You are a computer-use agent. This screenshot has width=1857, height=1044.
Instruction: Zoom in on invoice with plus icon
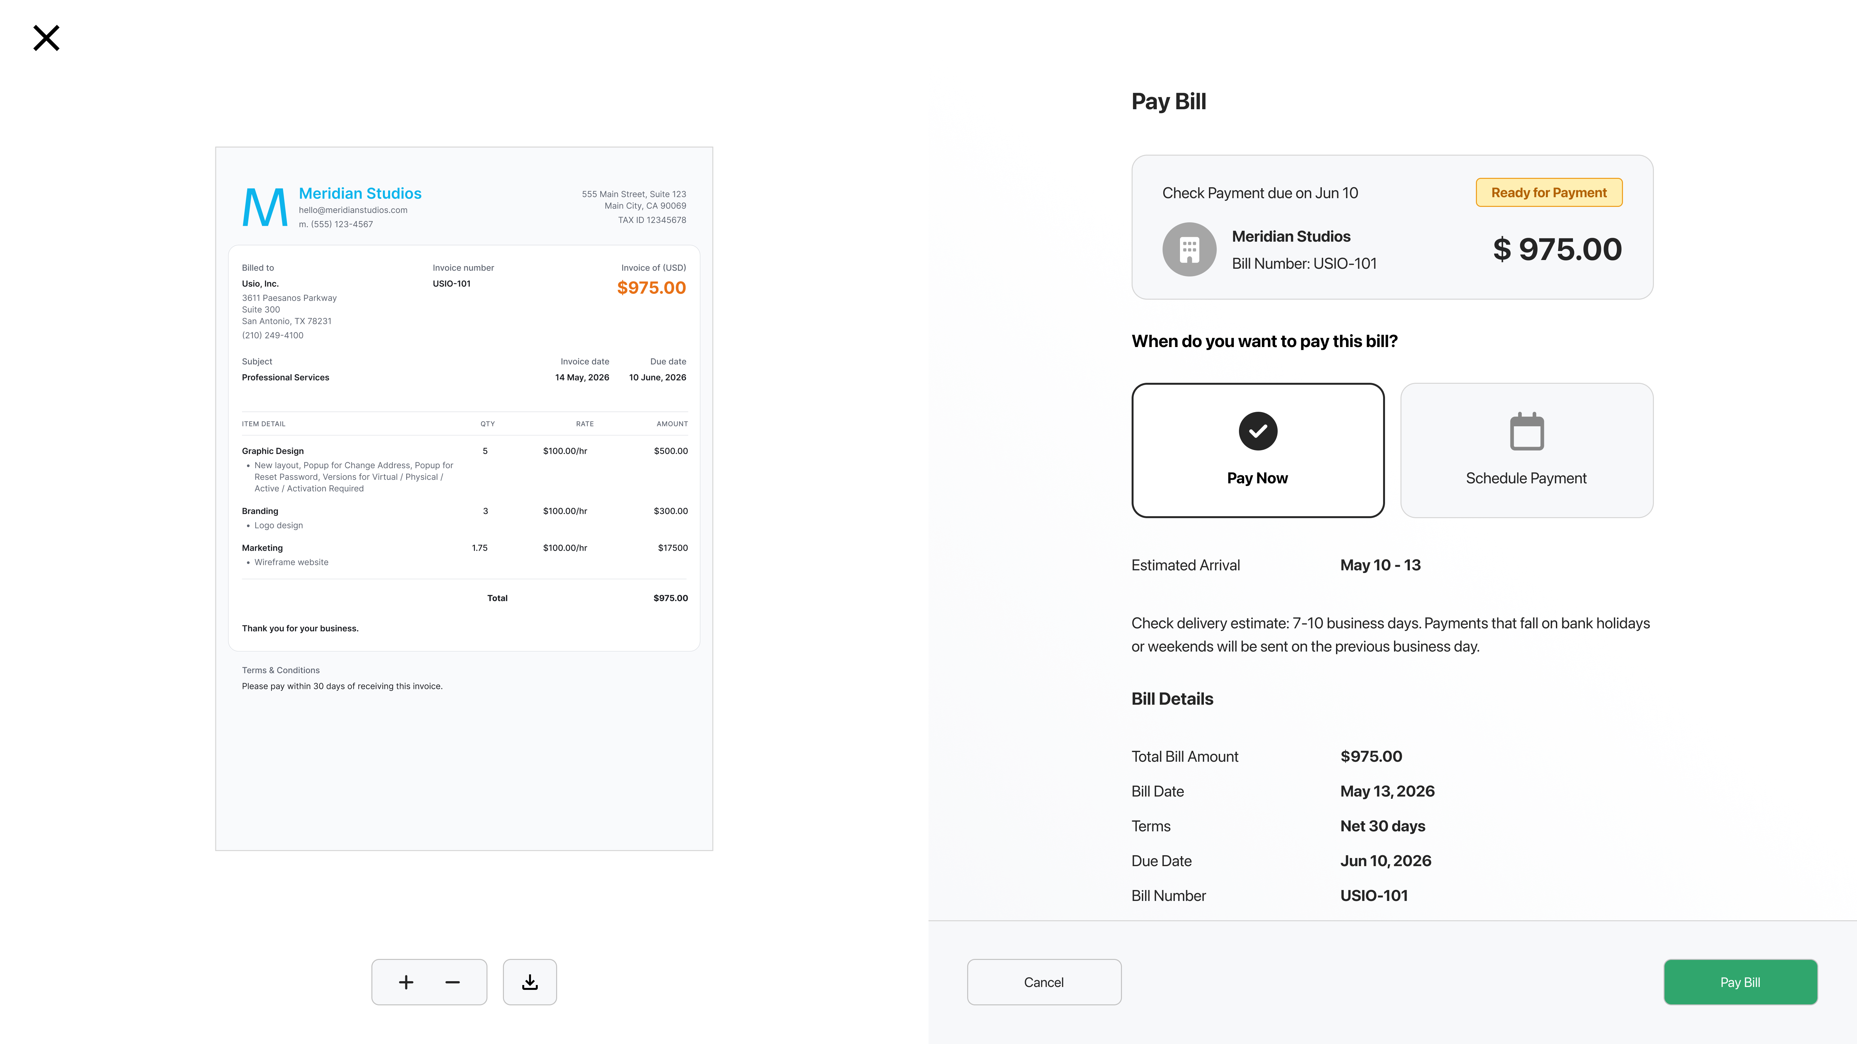[x=406, y=982]
